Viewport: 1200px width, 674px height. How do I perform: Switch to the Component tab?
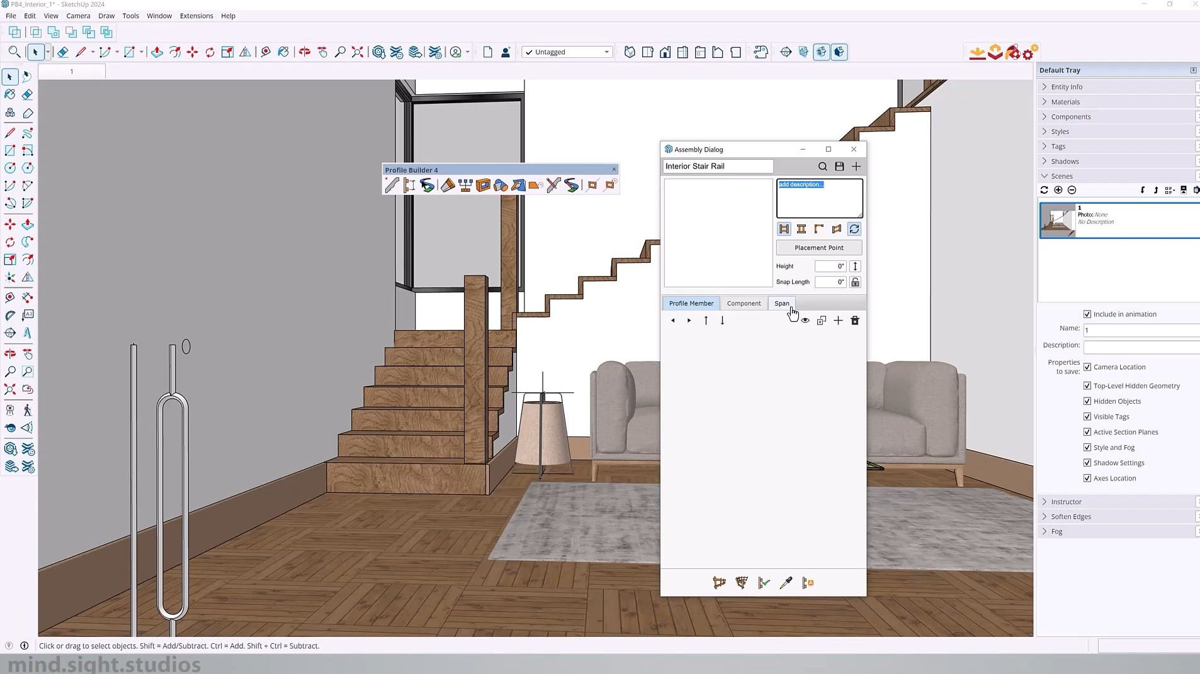(x=744, y=303)
